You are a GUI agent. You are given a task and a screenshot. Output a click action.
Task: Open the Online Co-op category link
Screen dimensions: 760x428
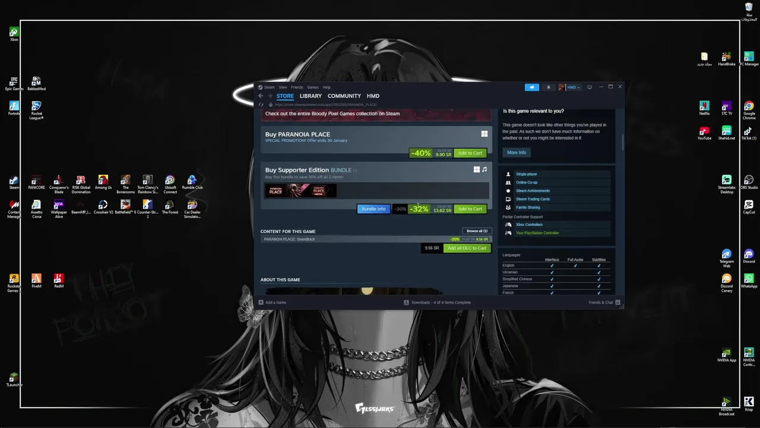[527, 182]
